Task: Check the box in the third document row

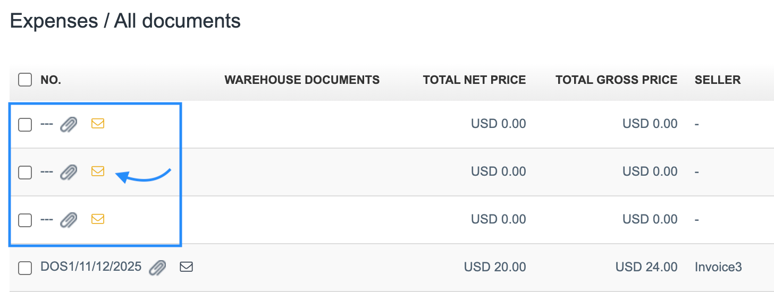Action: pyautogui.click(x=25, y=220)
